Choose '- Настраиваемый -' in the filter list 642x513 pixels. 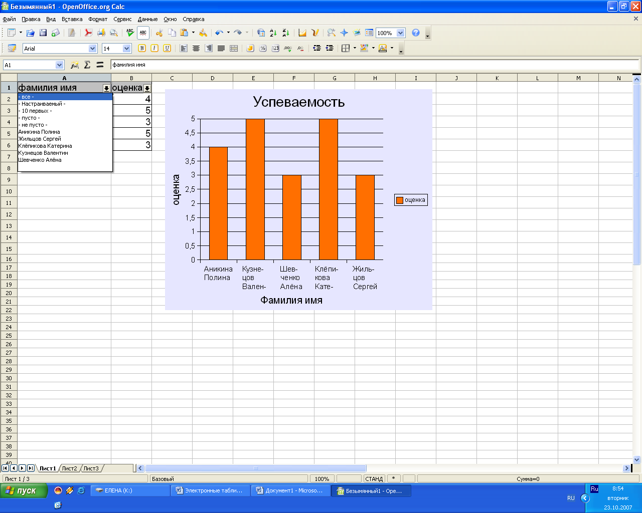65,104
